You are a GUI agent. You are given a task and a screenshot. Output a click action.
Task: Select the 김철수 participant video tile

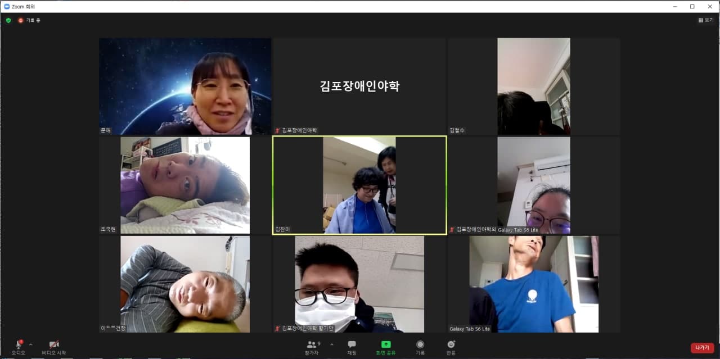(x=534, y=87)
